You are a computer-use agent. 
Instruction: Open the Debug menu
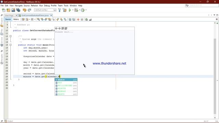click(x=47, y=5)
